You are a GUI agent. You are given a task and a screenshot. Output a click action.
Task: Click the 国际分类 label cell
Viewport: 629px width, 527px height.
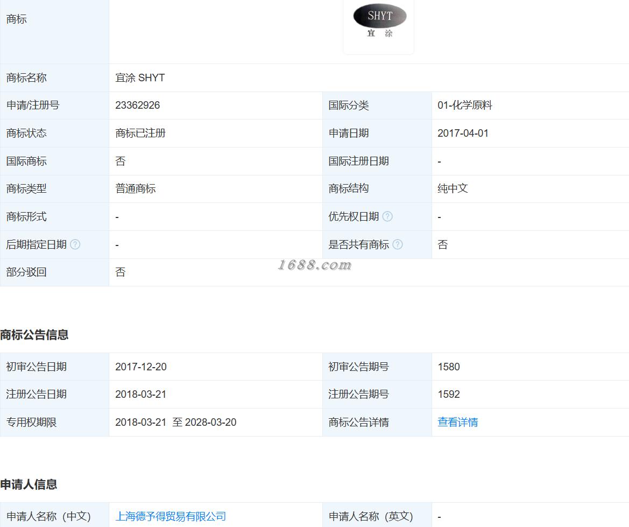pos(377,106)
